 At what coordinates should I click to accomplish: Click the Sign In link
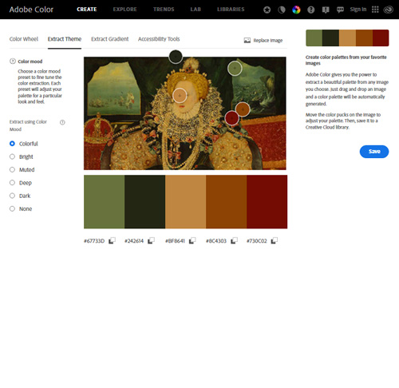tap(358, 10)
